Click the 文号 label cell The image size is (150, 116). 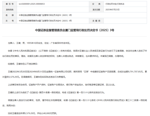10,21
